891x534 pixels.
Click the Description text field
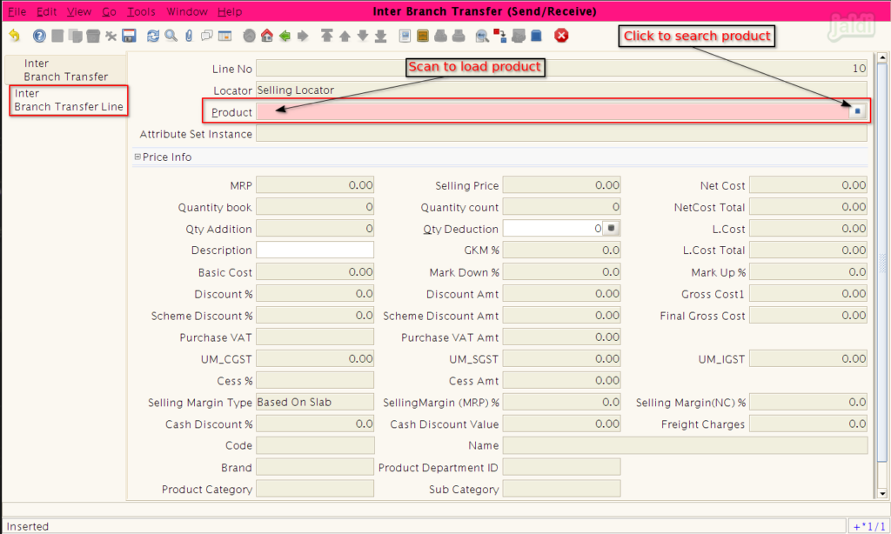tap(315, 250)
